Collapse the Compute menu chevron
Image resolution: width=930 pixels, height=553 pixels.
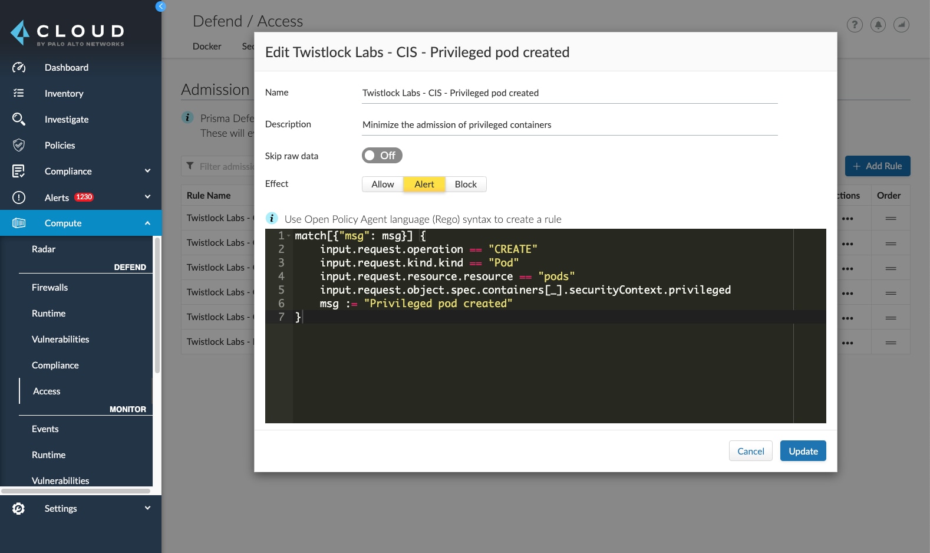coord(147,223)
